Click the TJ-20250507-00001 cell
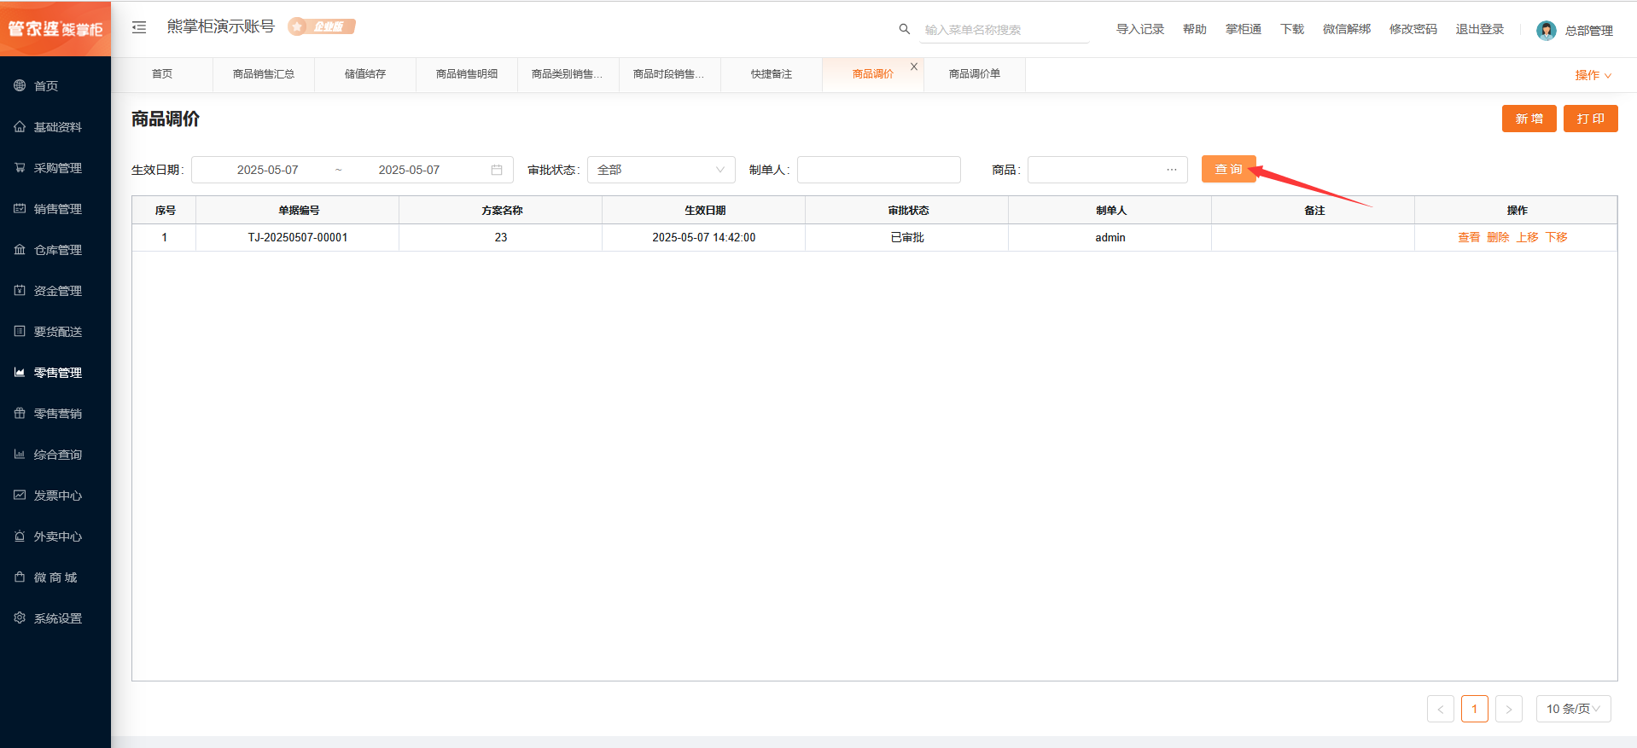This screenshot has height=748, width=1637. [x=298, y=237]
